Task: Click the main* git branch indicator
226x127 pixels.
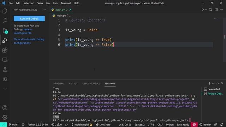Action: [13, 125]
